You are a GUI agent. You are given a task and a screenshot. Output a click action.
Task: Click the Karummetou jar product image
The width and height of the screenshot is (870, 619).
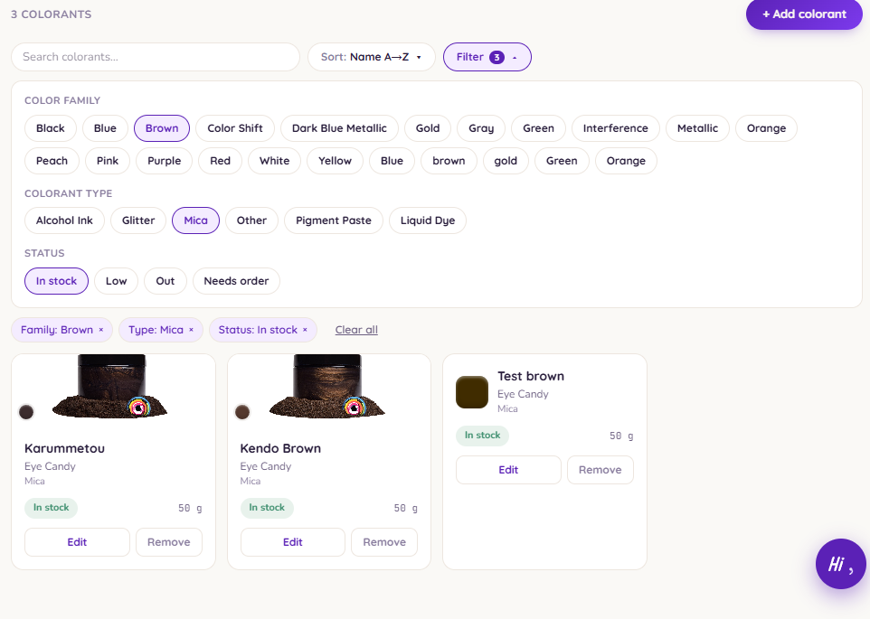click(110, 386)
